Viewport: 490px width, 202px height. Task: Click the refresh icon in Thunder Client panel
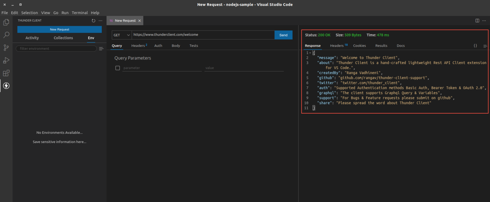click(93, 21)
